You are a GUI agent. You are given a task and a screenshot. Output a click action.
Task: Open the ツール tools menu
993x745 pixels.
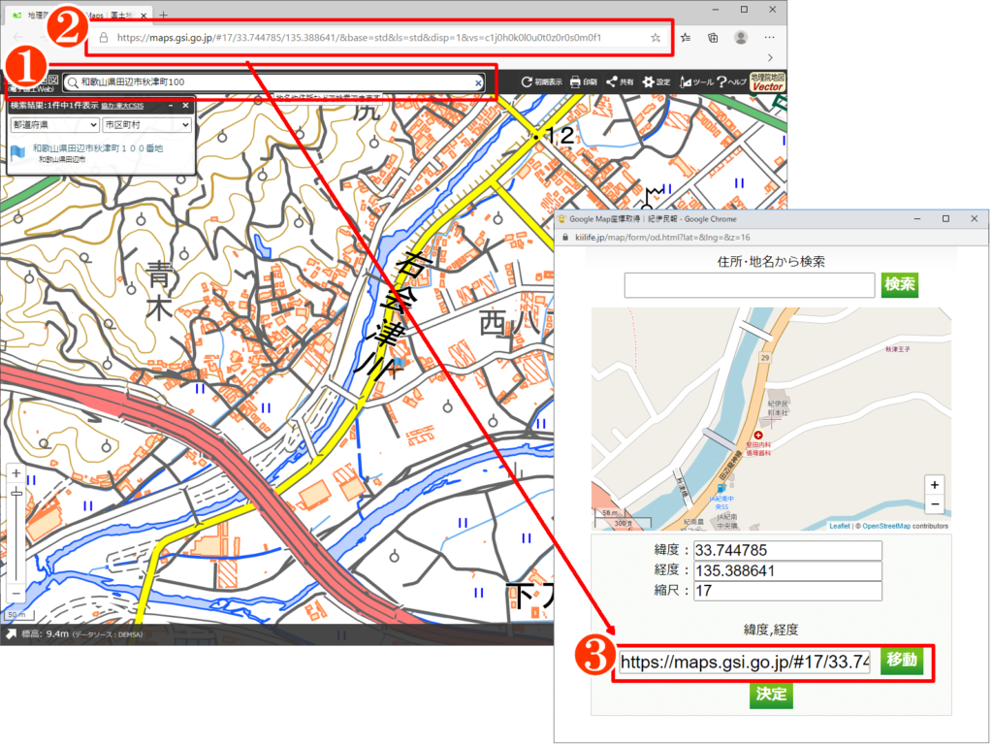coord(695,82)
